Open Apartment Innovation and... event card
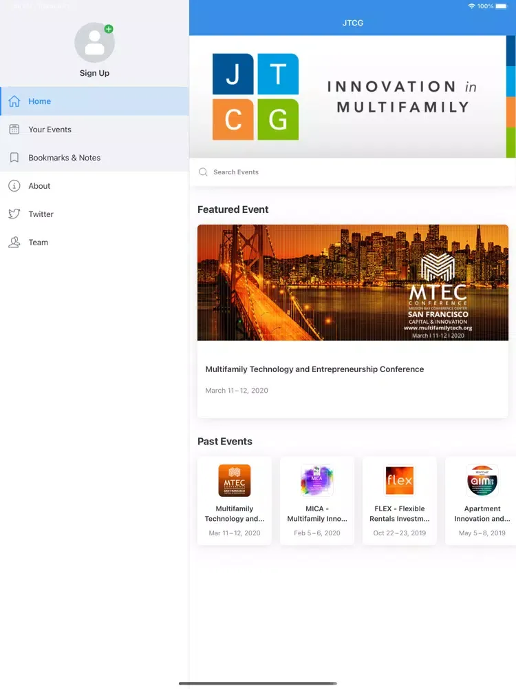This screenshot has height=689, width=516. click(x=480, y=501)
